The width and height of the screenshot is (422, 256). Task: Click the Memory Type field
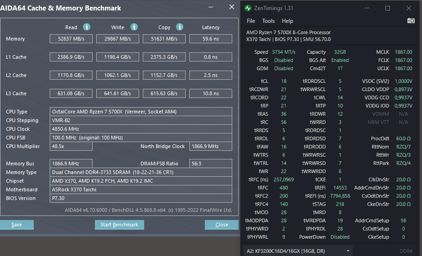tap(141, 172)
